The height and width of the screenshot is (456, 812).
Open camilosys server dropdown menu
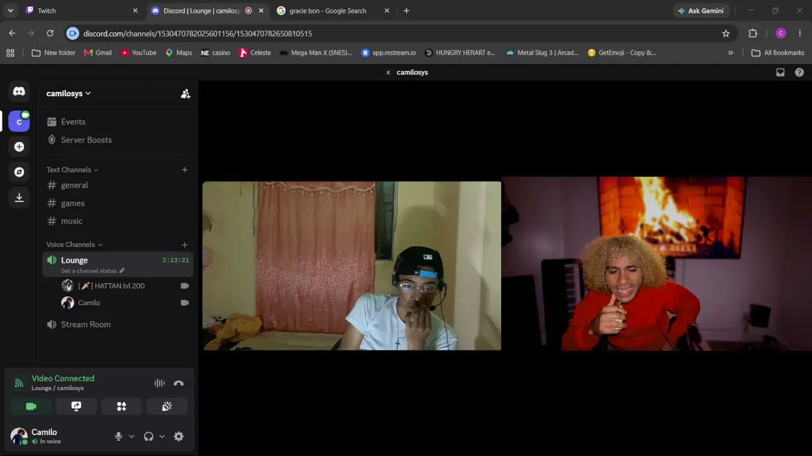(x=69, y=94)
